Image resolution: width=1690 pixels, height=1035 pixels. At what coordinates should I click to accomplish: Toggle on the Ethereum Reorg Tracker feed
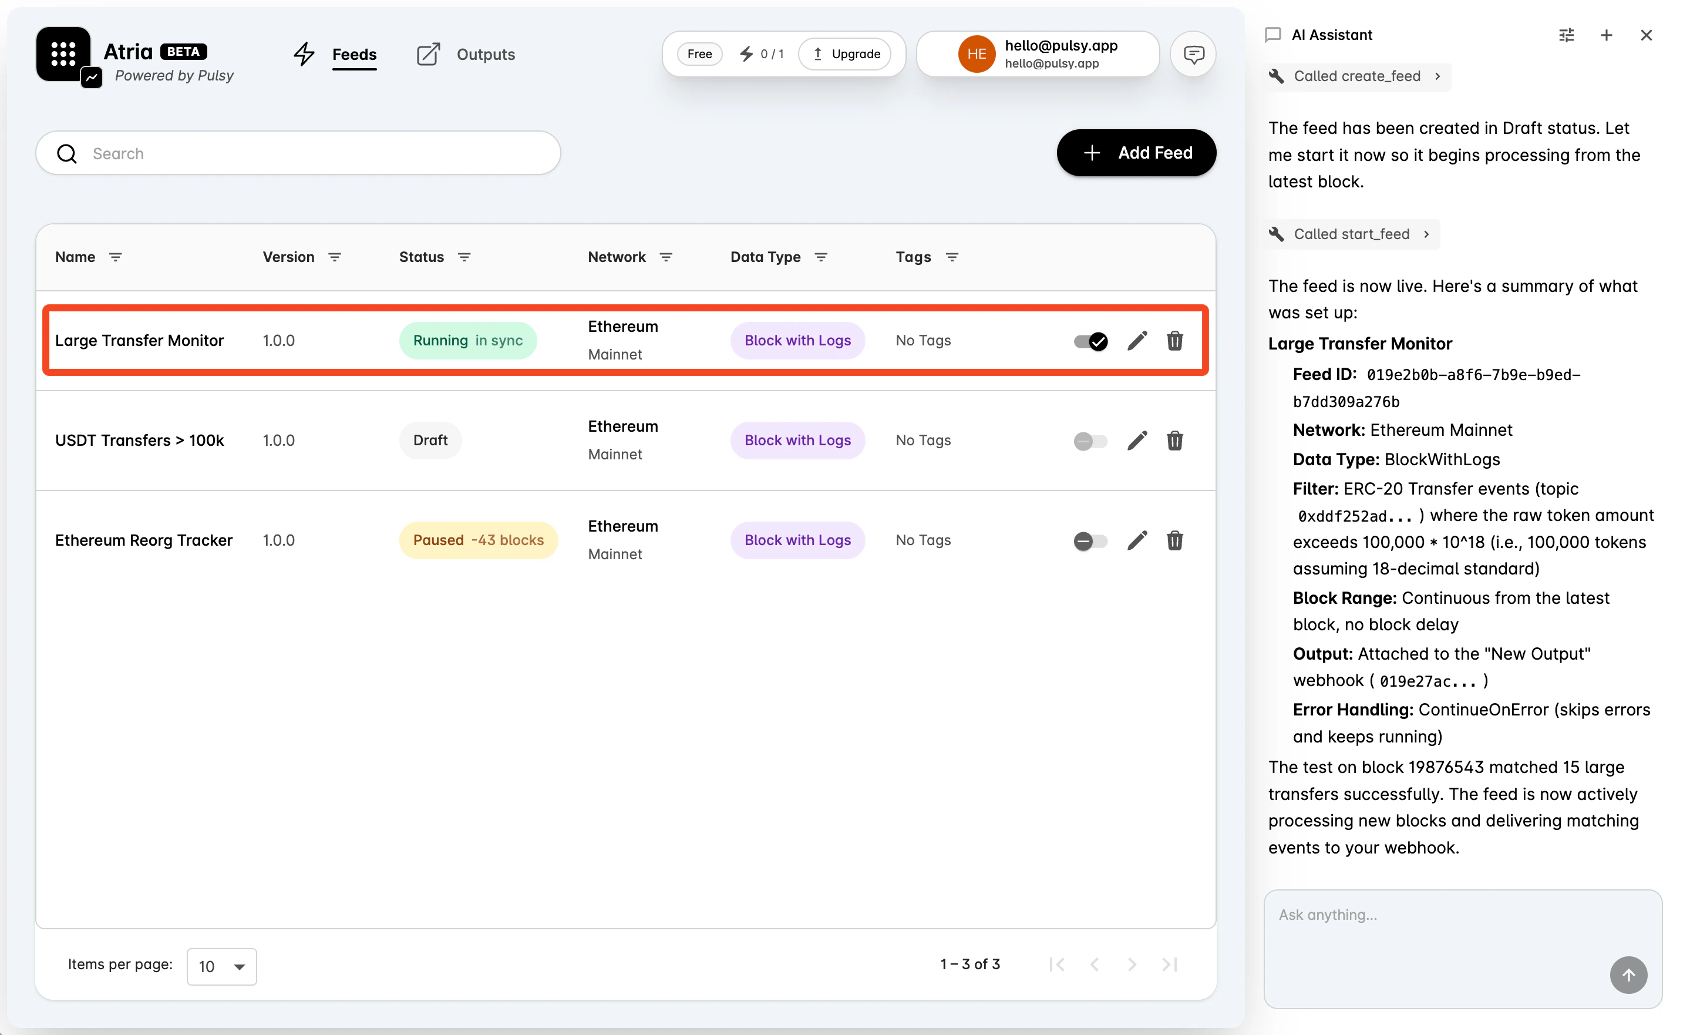pyautogui.click(x=1090, y=541)
